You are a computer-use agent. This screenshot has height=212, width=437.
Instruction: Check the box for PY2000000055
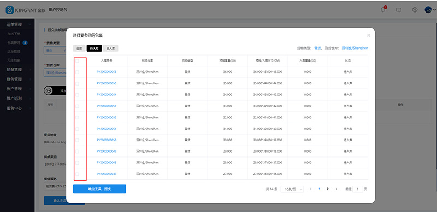(77, 83)
